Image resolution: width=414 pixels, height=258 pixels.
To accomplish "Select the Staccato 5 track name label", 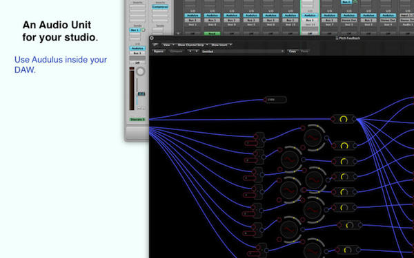I will (x=137, y=120).
